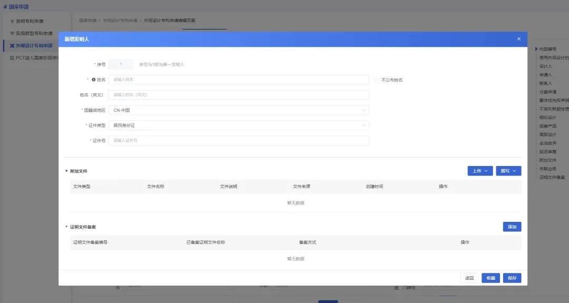Collapse the 证明文件备案 section arrow
569x303 pixels.
[x=66, y=227]
